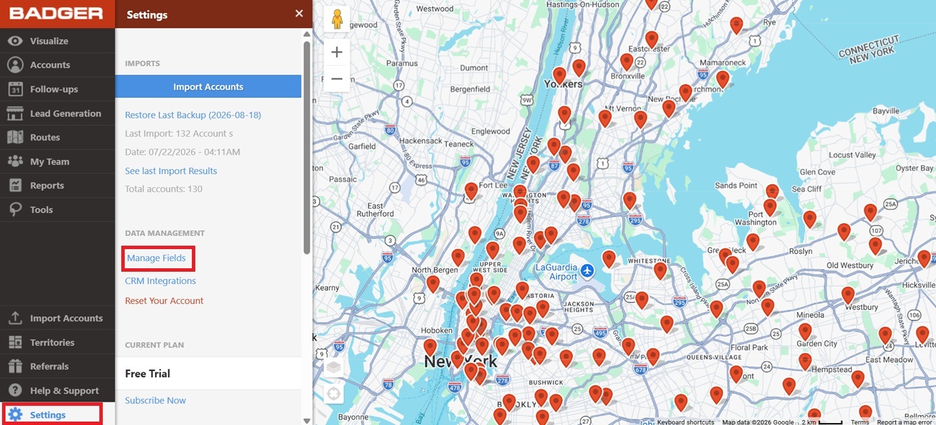Click the BADGER logo

point(57,14)
